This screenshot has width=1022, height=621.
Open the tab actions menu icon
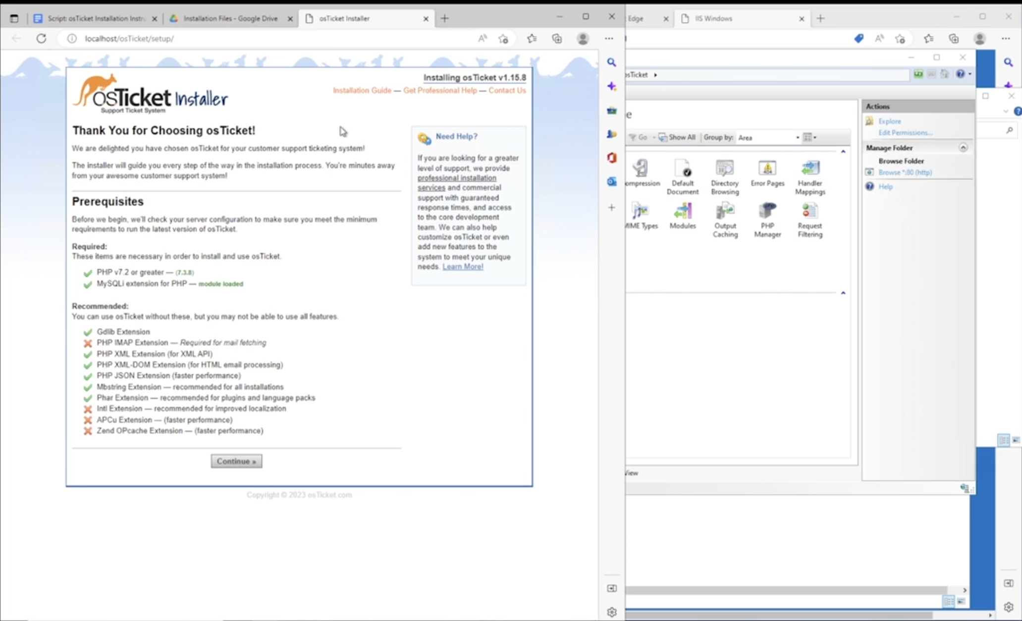click(x=14, y=18)
